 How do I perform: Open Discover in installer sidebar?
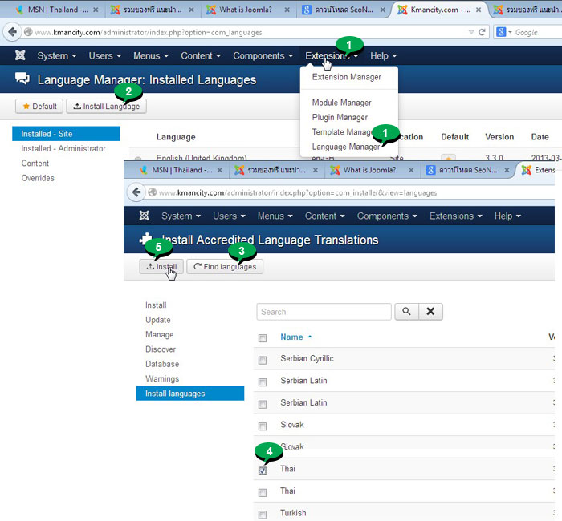click(161, 349)
